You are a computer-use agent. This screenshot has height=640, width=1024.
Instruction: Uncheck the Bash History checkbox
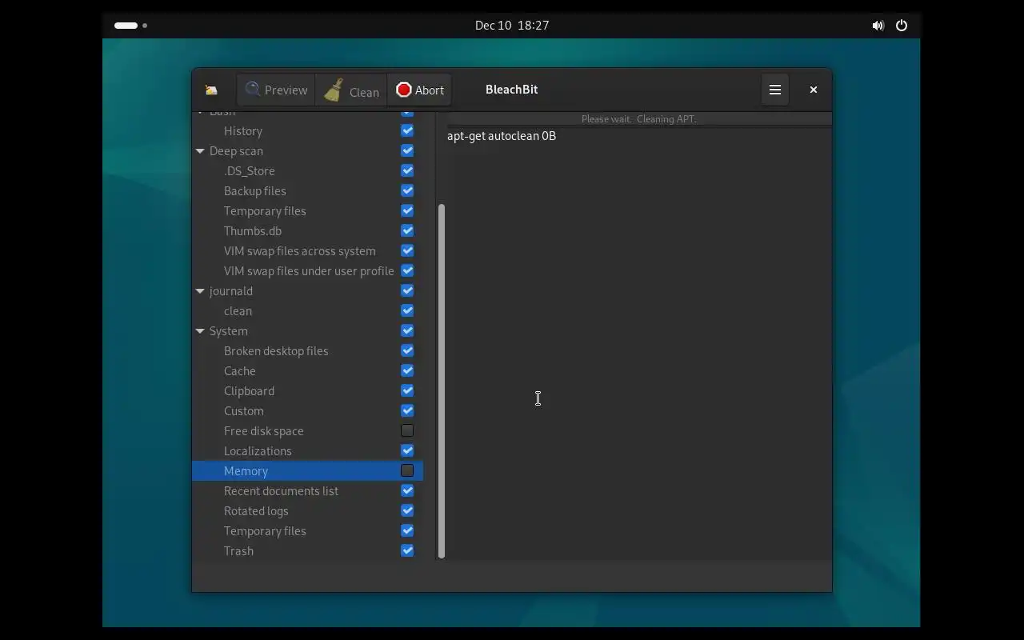coord(407,130)
